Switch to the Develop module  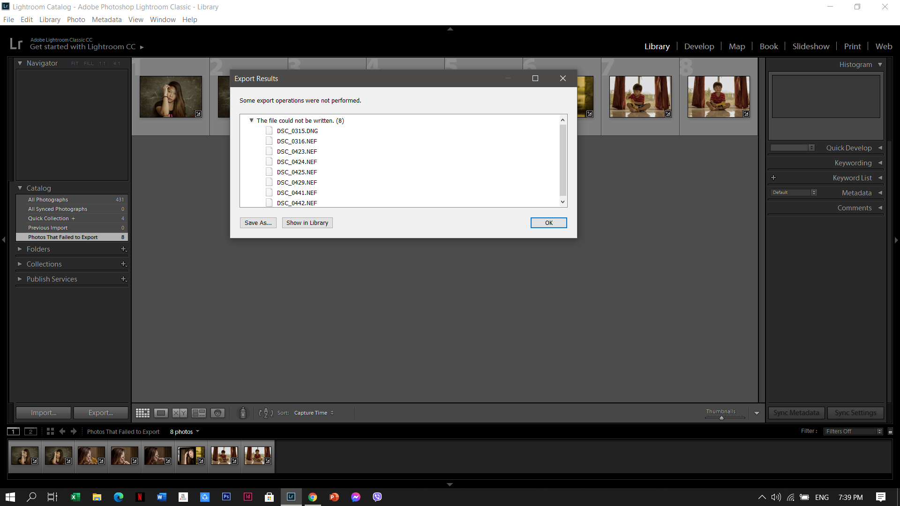pyautogui.click(x=699, y=46)
